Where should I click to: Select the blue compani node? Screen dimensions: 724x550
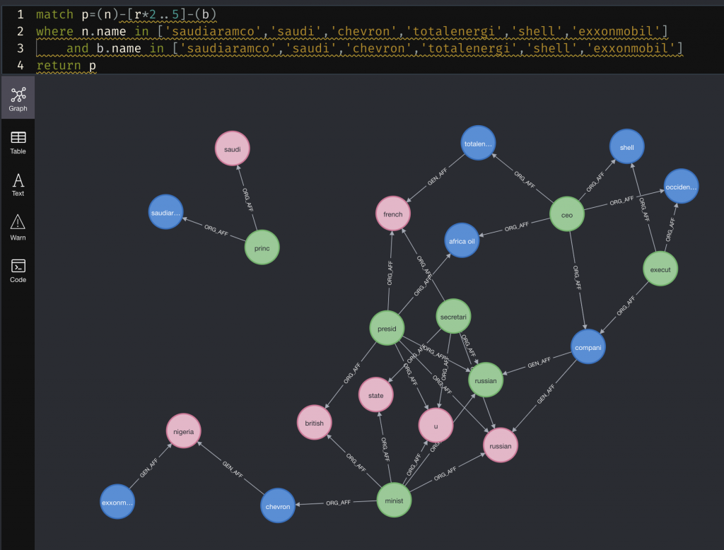point(588,347)
